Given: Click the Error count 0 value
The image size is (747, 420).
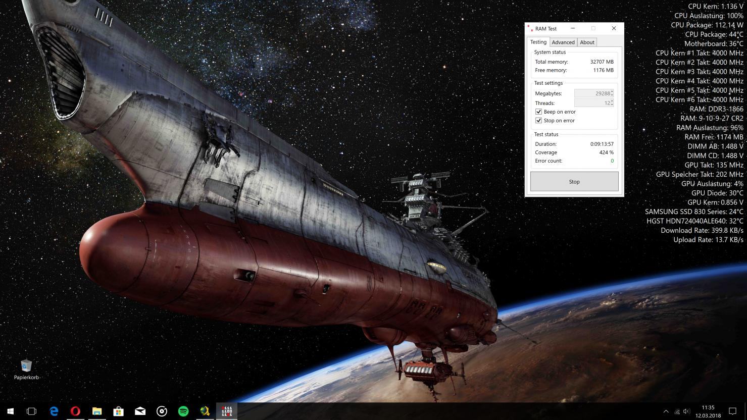Looking at the screenshot, I should [x=612, y=161].
